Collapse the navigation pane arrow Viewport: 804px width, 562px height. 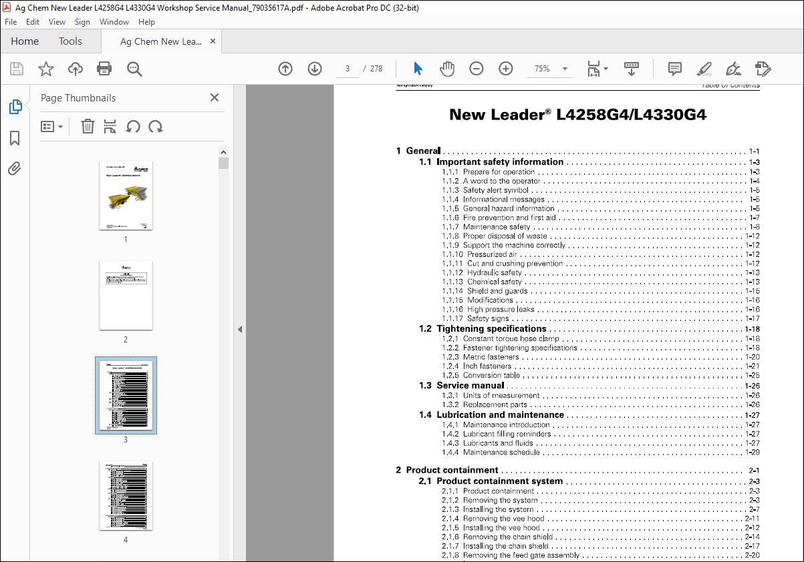[239, 329]
